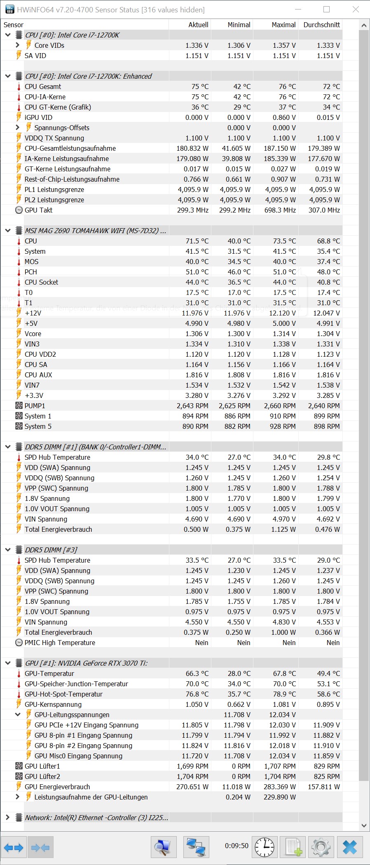The height and width of the screenshot is (865, 370).
Task: Expand the Network Intel Ethernet Controller section
Action: [x=7, y=818]
